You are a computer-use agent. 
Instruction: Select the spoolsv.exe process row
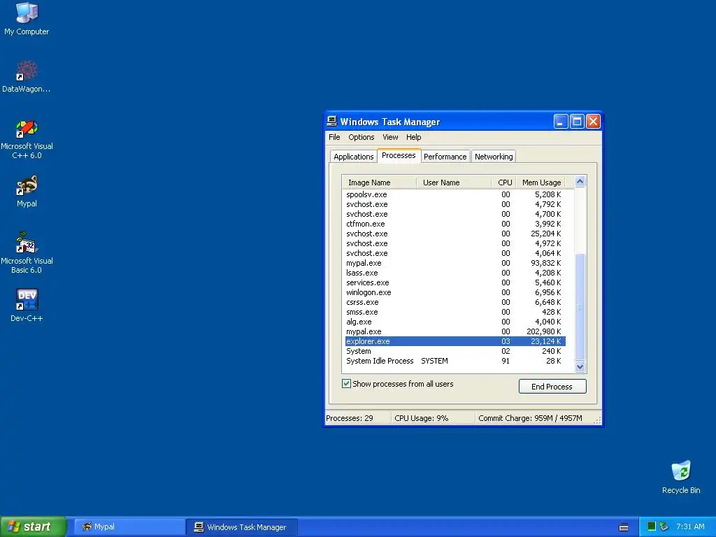[455, 194]
